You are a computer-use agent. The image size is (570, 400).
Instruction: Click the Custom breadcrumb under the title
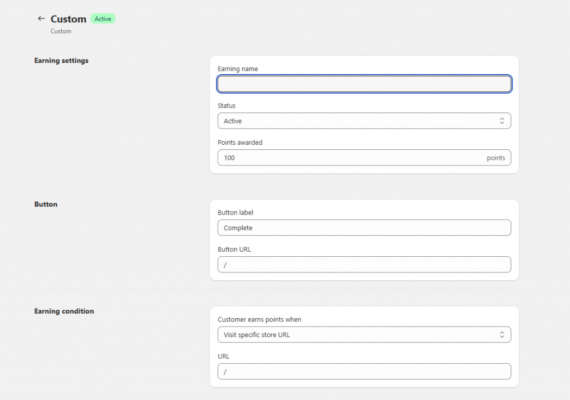click(61, 31)
